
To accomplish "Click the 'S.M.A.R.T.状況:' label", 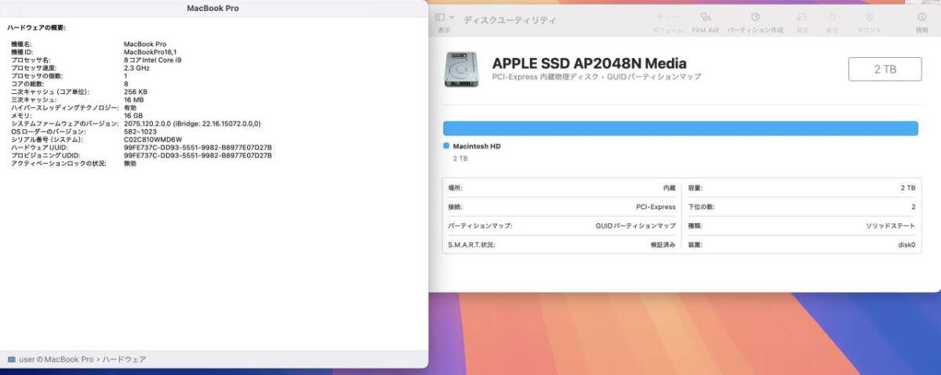I will coord(471,244).
